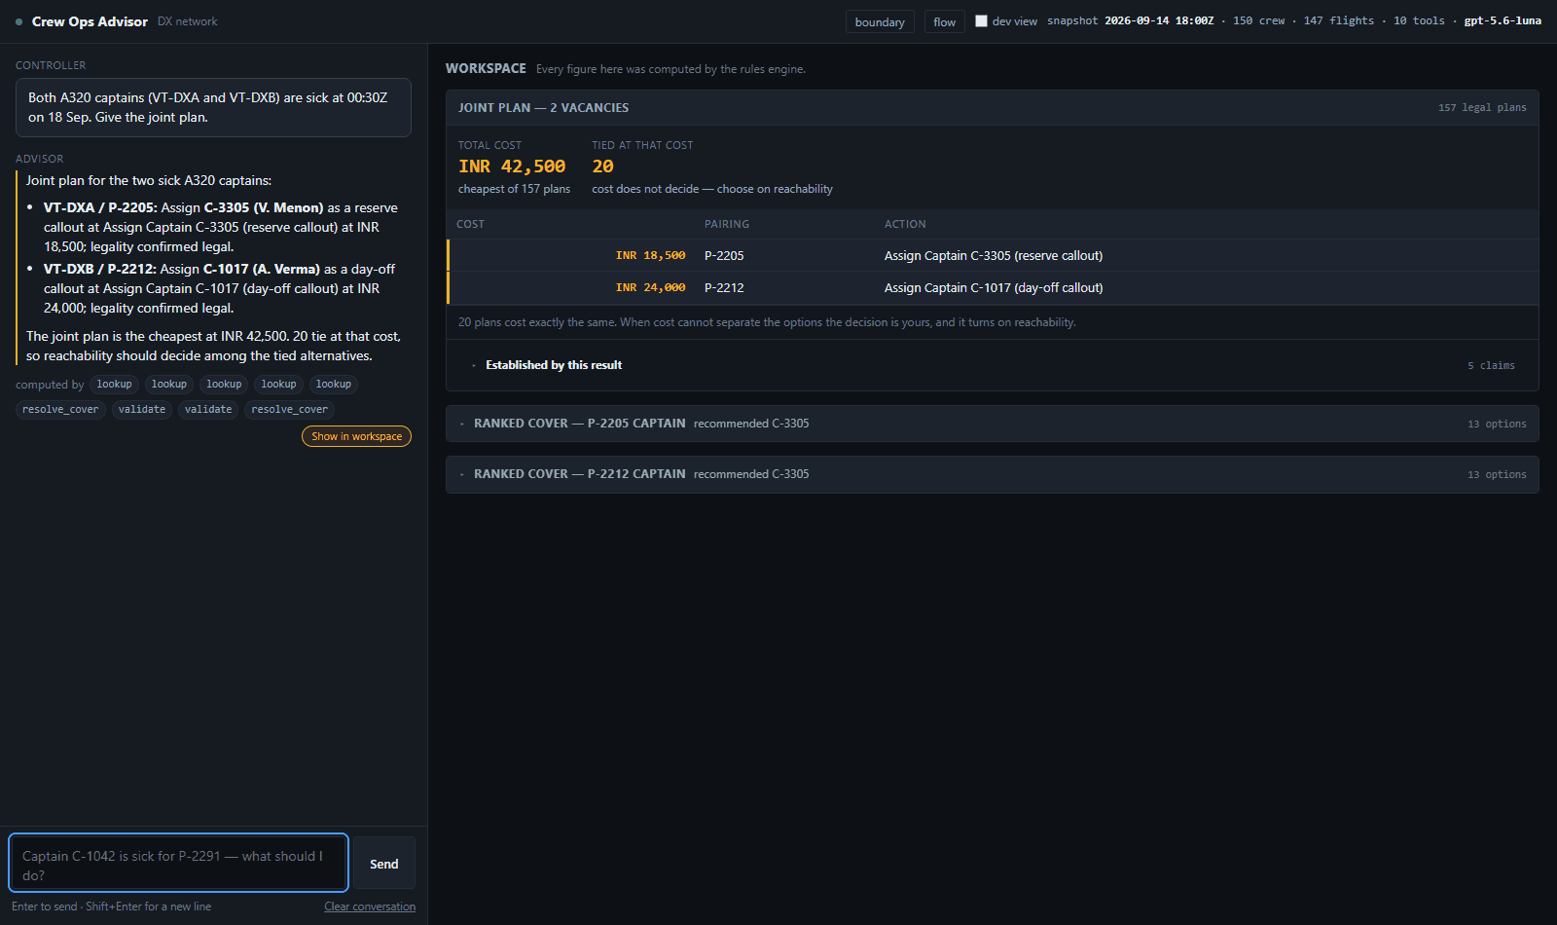
Task: Focus the advisor message input field
Action: click(x=179, y=863)
